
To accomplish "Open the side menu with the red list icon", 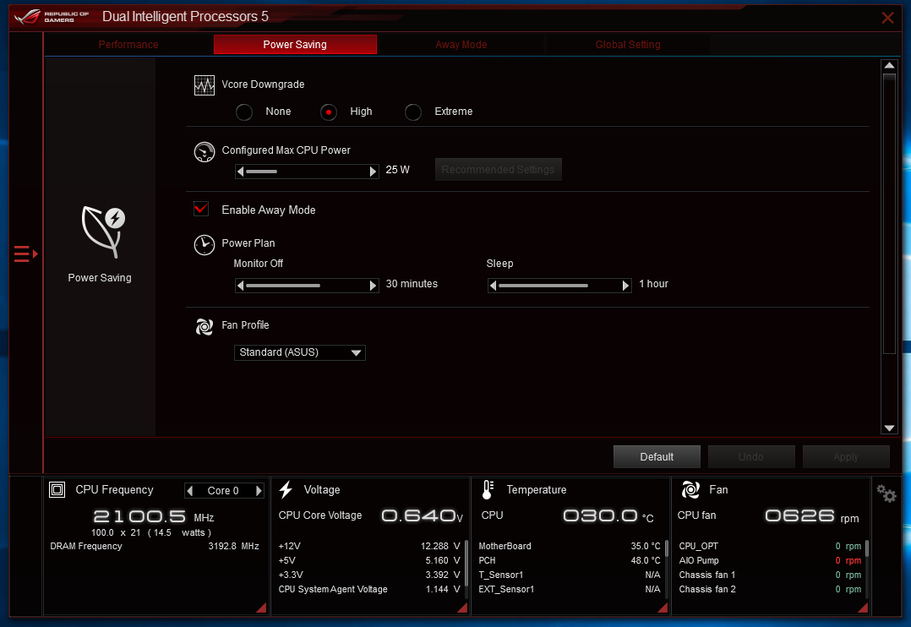I will point(25,254).
